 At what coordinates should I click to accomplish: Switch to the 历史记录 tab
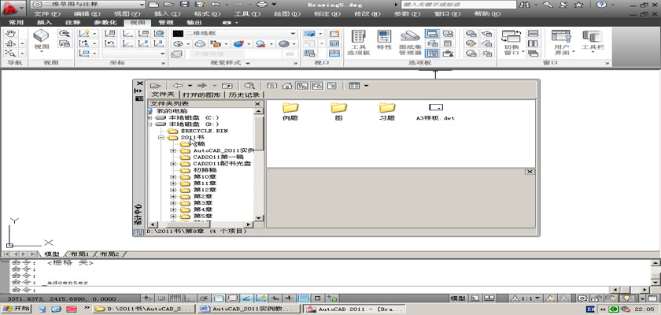(x=243, y=94)
